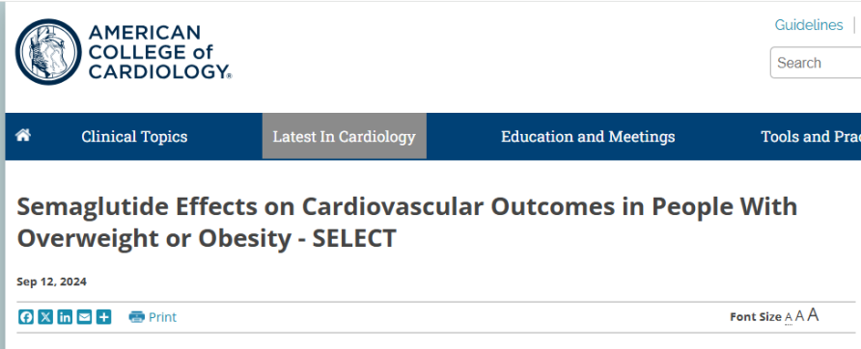The image size is (861, 349).
Task: Select the smallest font size A
Action: click(x=789, y=317)
